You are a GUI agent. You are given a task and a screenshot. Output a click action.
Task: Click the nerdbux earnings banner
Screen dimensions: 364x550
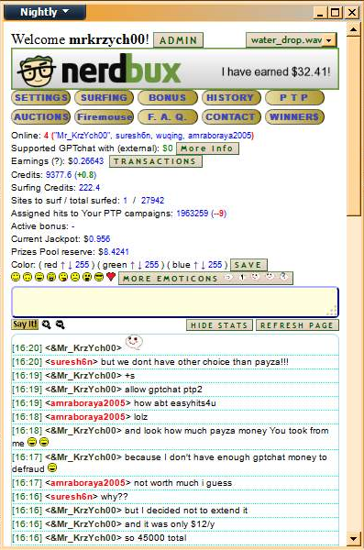(x=175, y=69)
